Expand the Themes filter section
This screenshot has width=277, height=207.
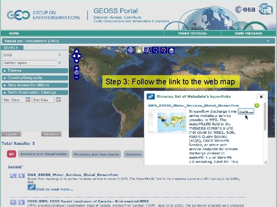tap(35, 71)
